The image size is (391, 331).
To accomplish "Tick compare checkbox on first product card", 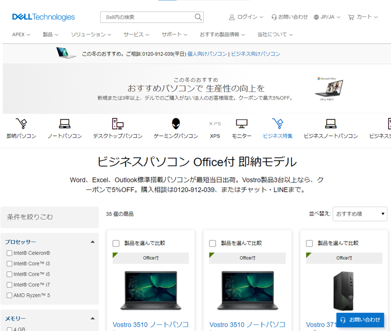I will pos(116,243).
